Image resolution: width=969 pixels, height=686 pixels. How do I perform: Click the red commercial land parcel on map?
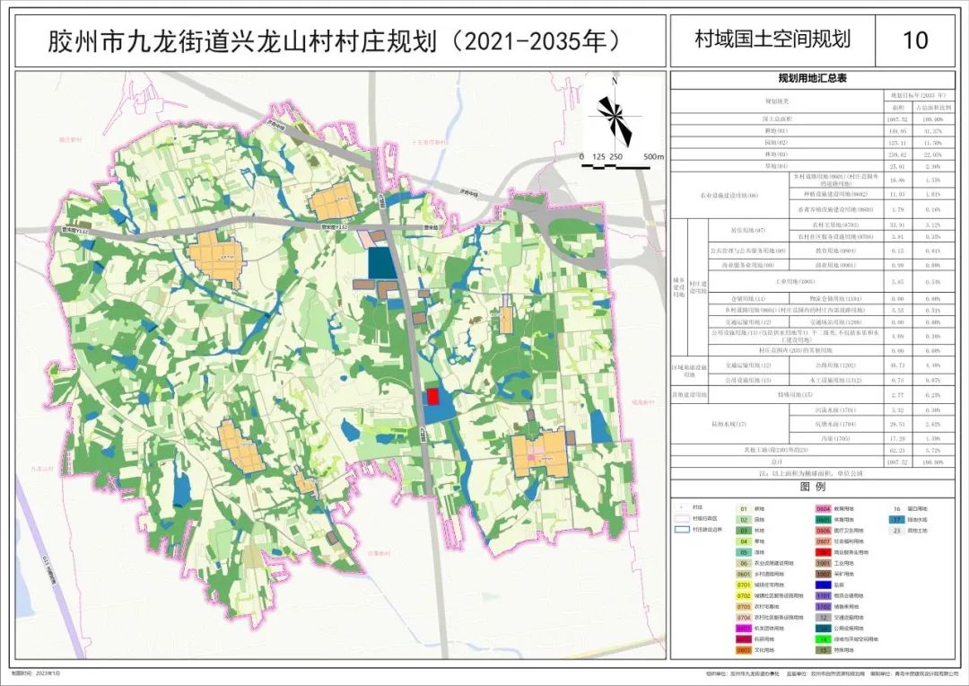click(x=432, y=397)
